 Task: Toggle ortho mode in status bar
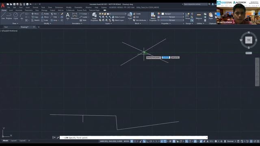click(147, 141)
